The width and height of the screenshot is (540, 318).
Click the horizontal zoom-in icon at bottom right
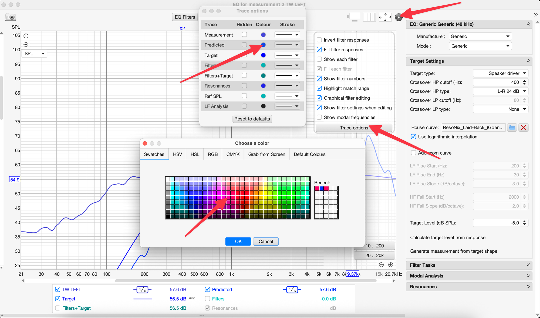click(x=390, y=265)
